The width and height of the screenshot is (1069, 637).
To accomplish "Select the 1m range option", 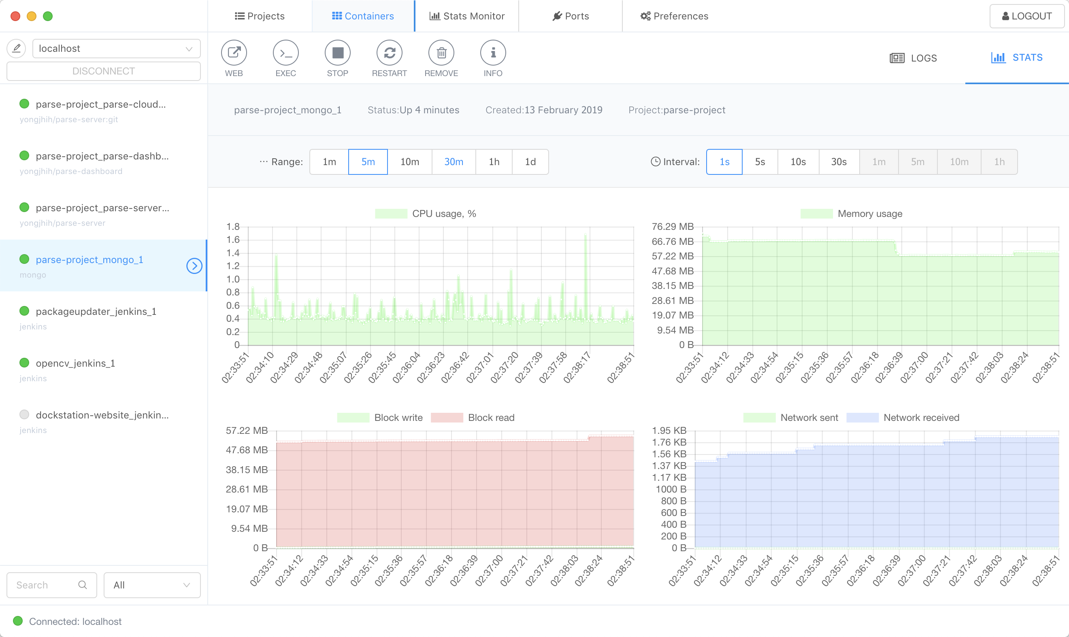I will pyautogui.click(x=328, y=162).
